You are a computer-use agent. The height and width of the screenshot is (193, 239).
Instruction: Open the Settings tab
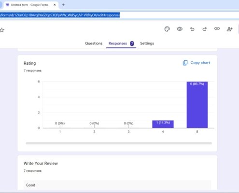coord(147,43)
